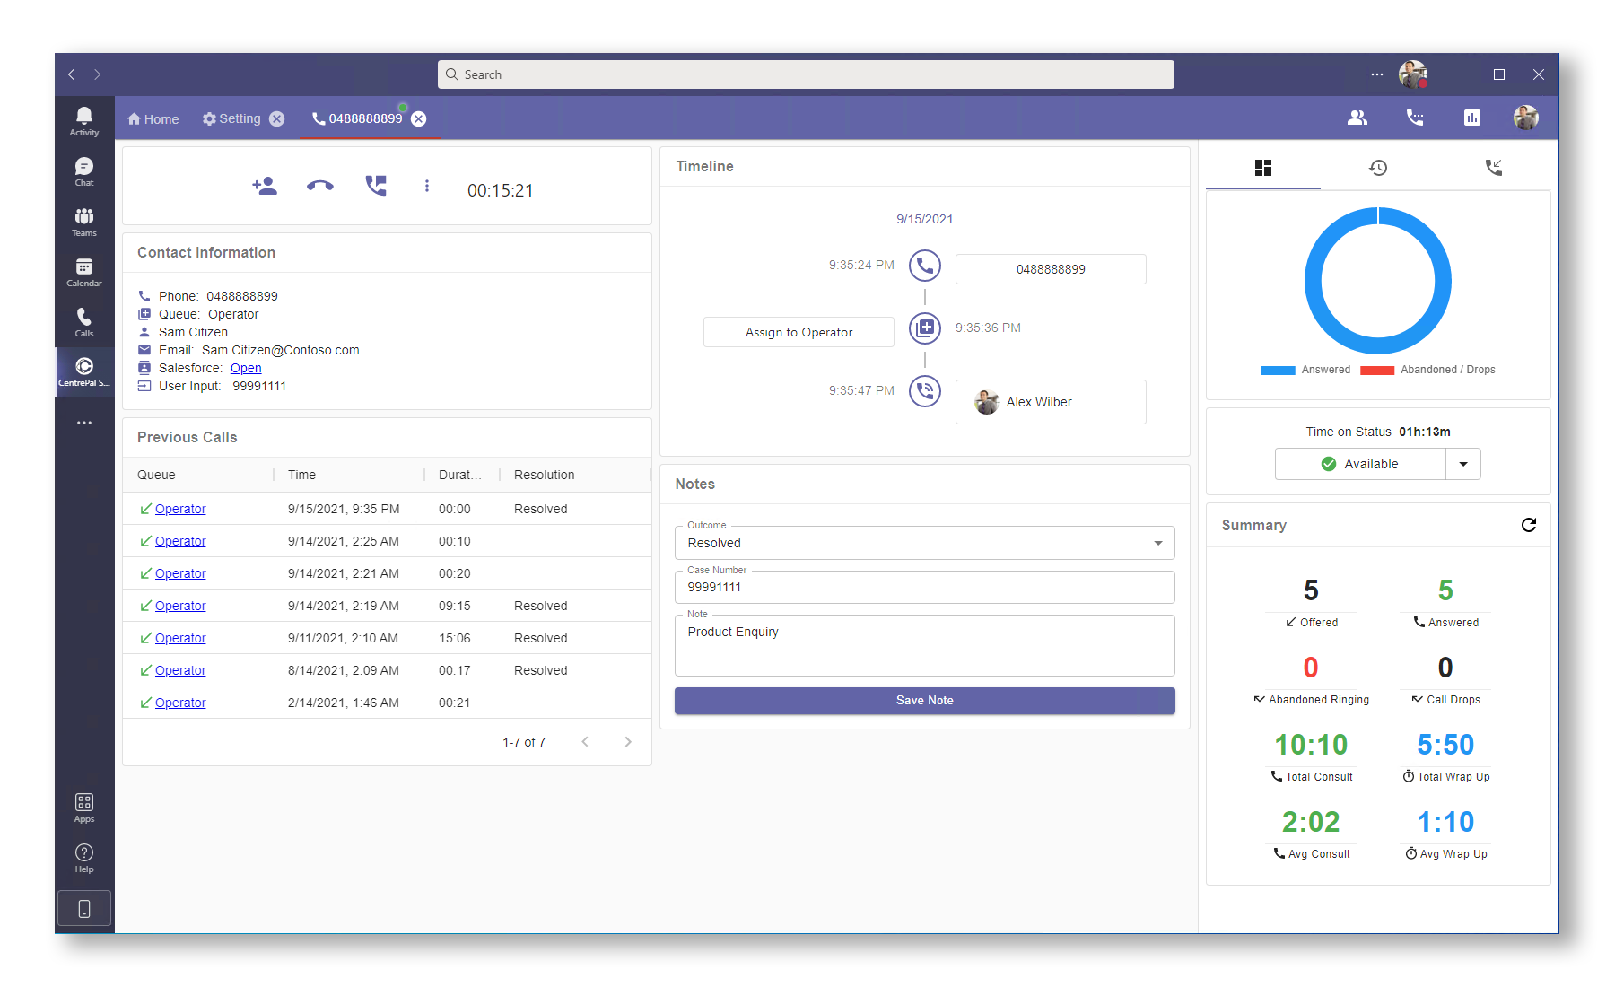The height and width of the screenshot is (987, 1615).
Task: Click the active calls phone icon in header
Action: (x=1415, y=118)
